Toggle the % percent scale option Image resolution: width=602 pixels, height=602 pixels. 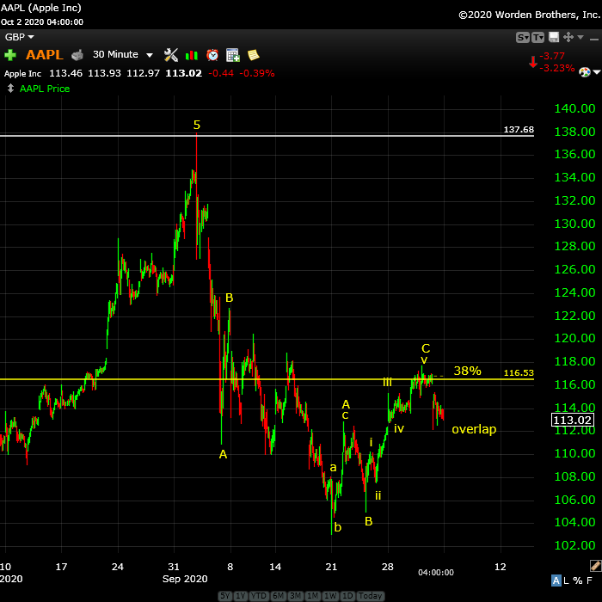click(x=577, y=580)
